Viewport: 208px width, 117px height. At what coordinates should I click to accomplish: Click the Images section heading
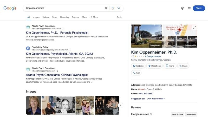pyautogui.click(x=31, y=92)
